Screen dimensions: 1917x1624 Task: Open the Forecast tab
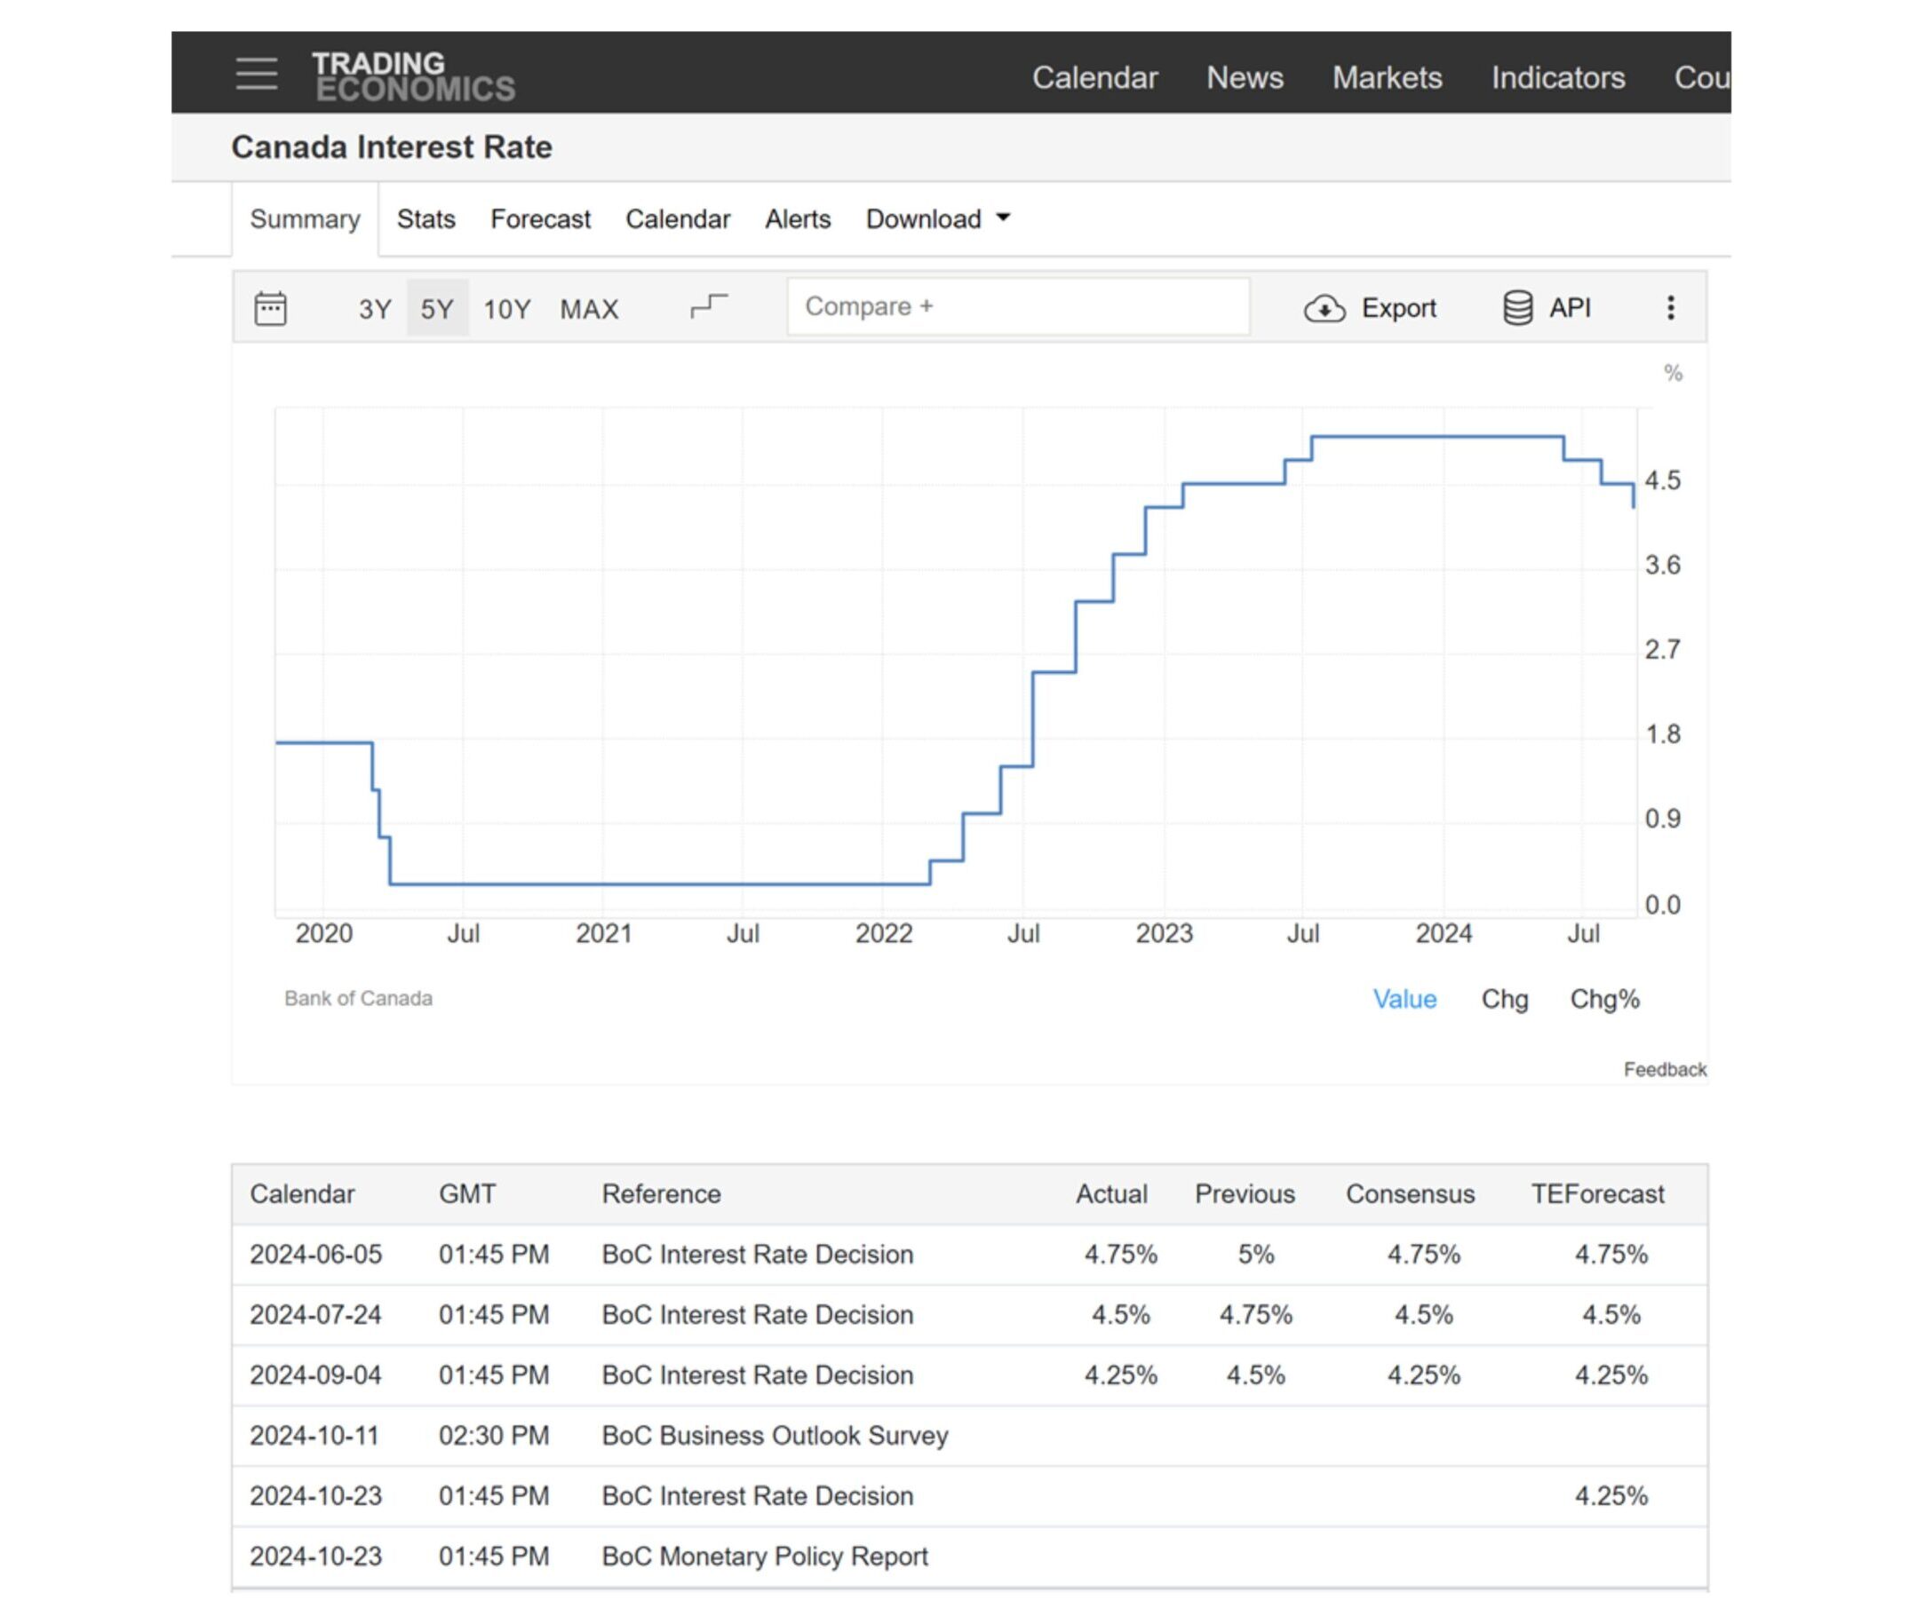pos(540,219)
